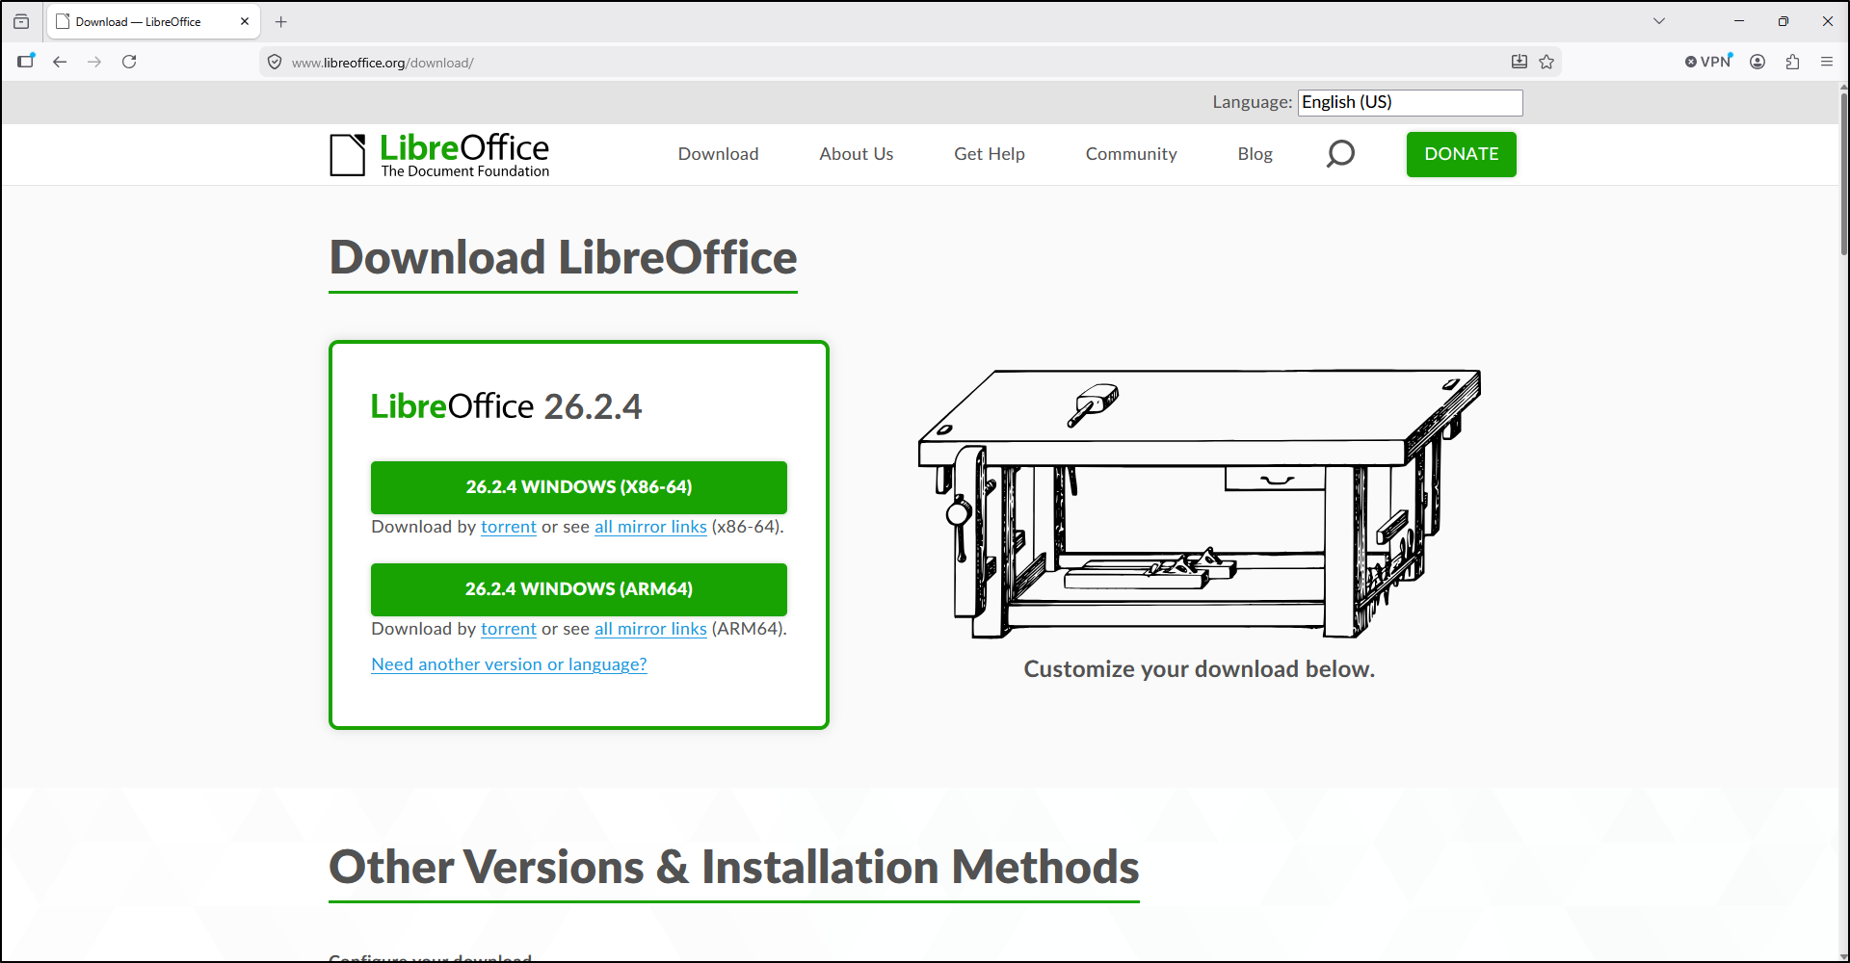Viewport: 1850px width, 963px height.
Task: Open the Download menu item
Action: click(x=718, y=154)
